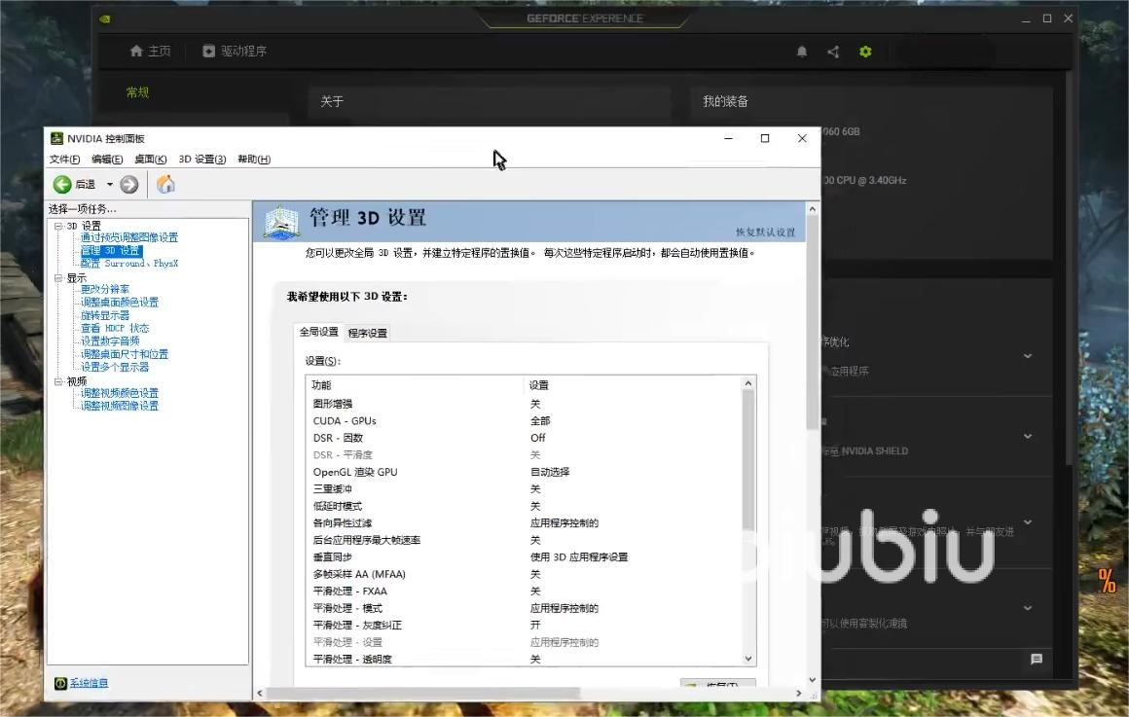Click the feedback chat icon
This screenshot has height=717, width=1129.
click(1037, 659)
